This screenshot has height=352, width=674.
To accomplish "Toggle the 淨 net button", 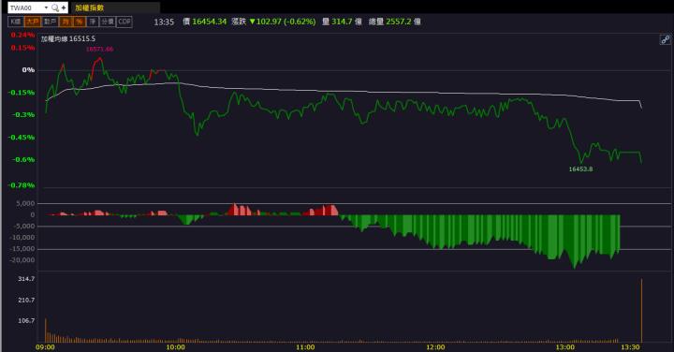I will point(93,22).
